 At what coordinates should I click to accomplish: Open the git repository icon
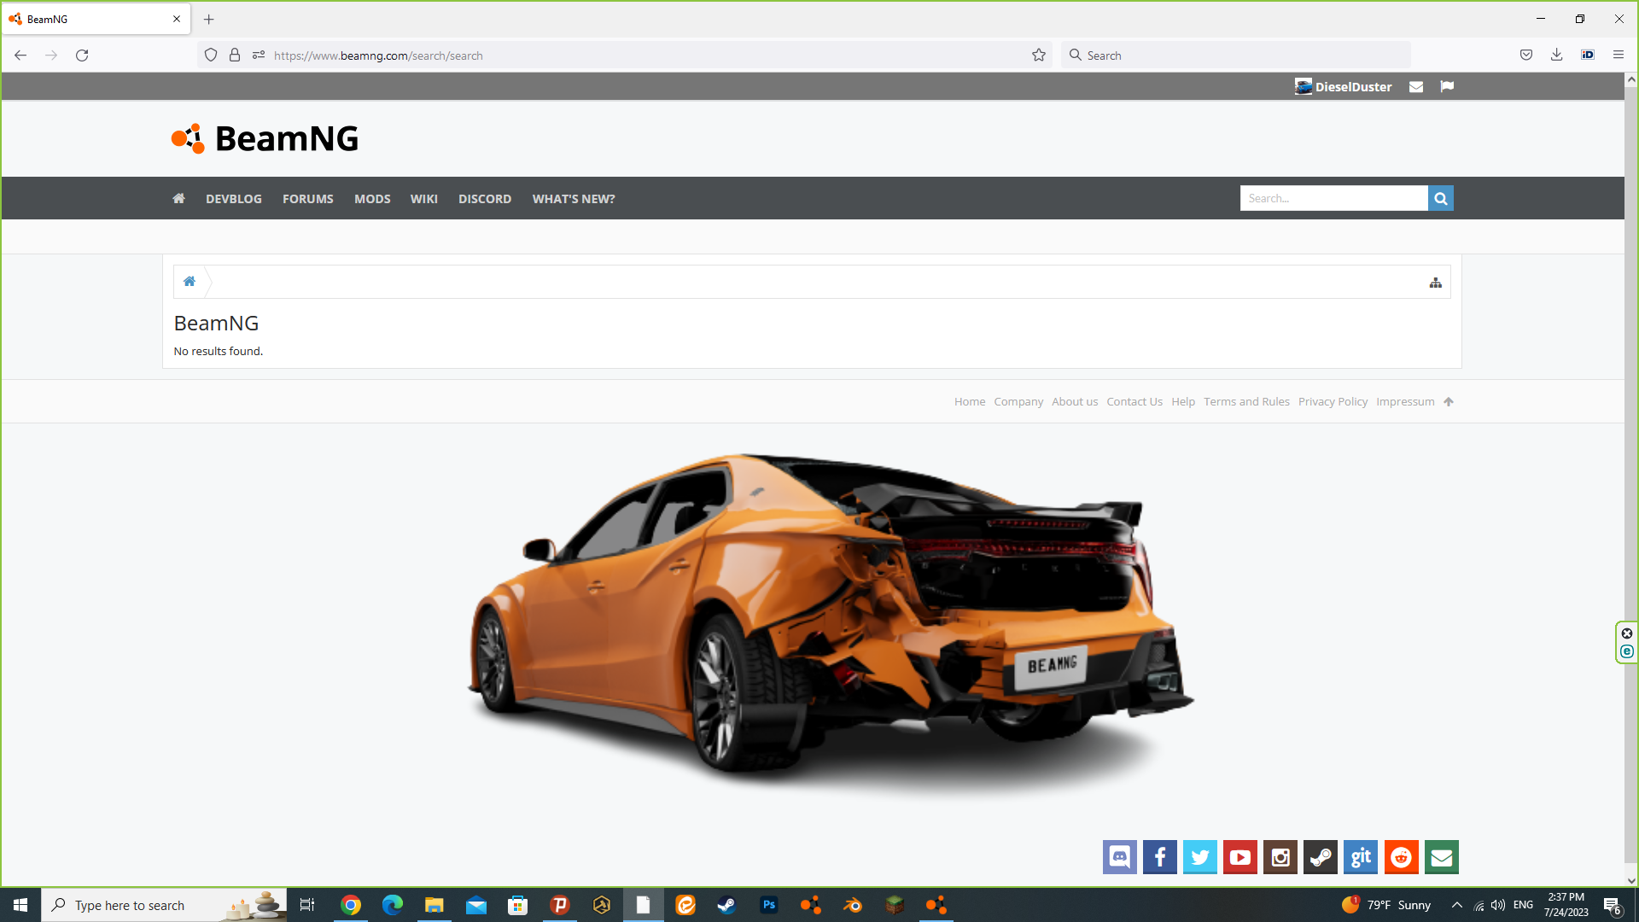[1360, 857]
